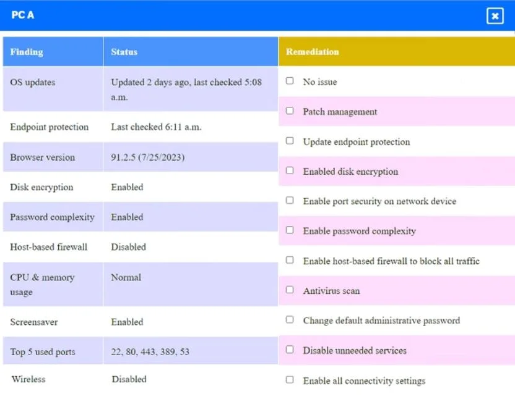This screenshot has width=515, height=407.
Task: Select the Browser version row
Action: click(x=141, y=157)
